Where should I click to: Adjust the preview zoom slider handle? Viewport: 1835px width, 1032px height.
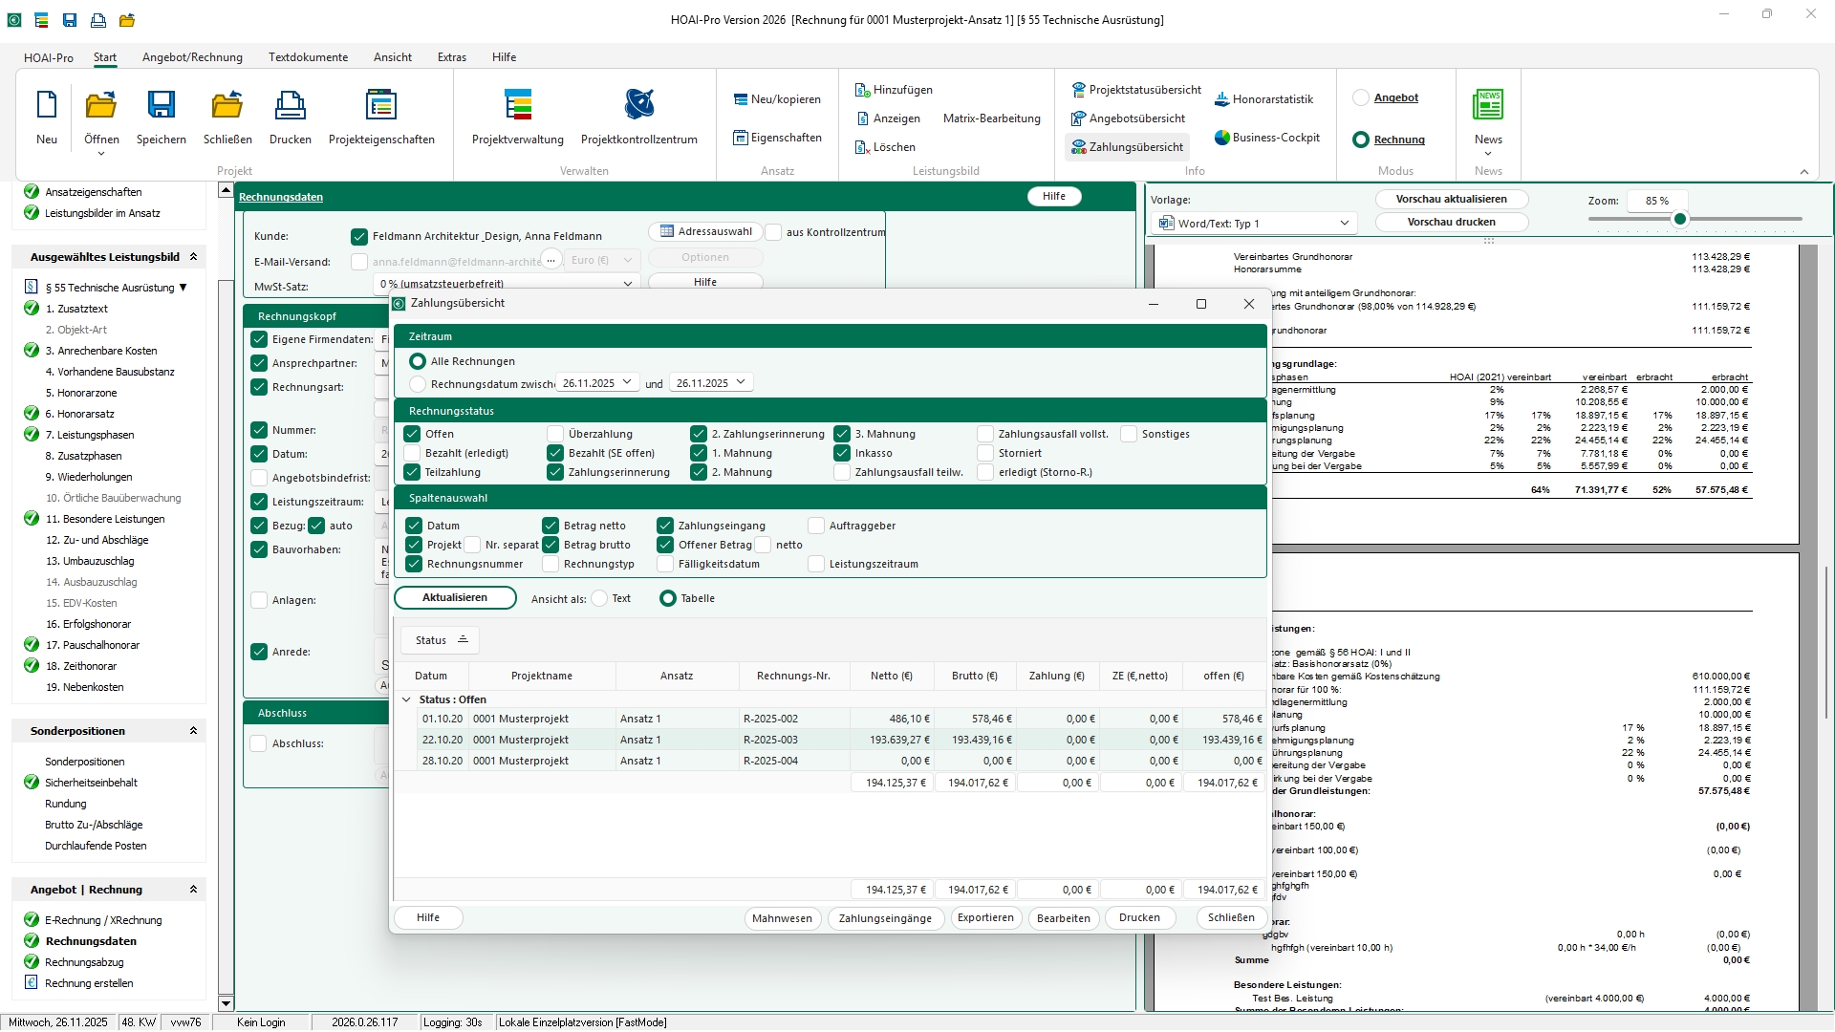coord(1679,220)
